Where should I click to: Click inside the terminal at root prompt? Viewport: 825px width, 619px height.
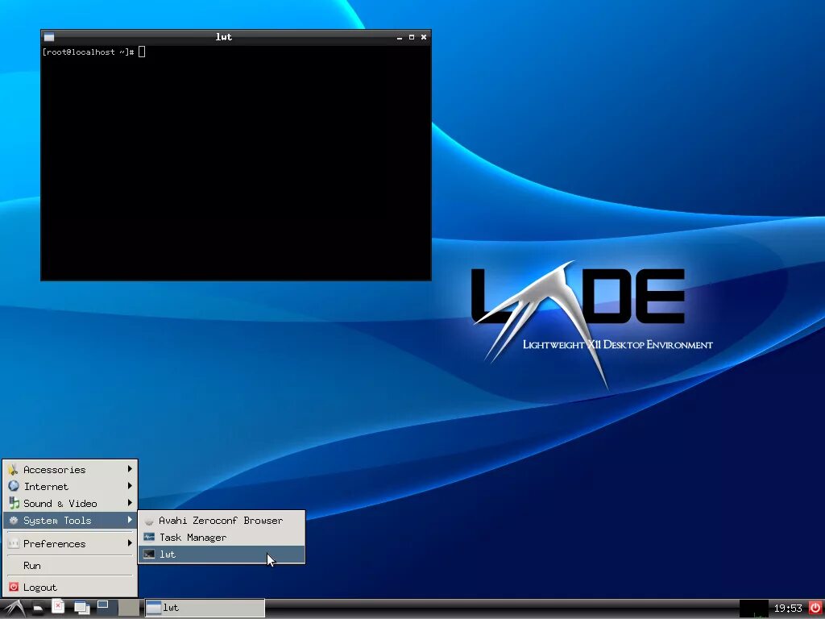(x=236, y=163)
